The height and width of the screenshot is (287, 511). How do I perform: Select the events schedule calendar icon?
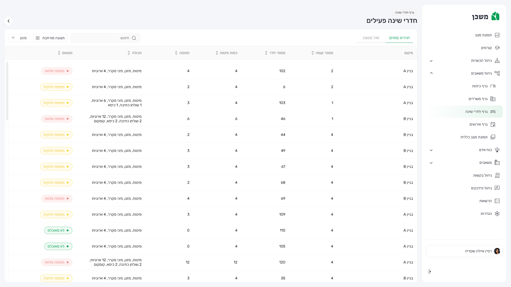(x=493, y=124)
